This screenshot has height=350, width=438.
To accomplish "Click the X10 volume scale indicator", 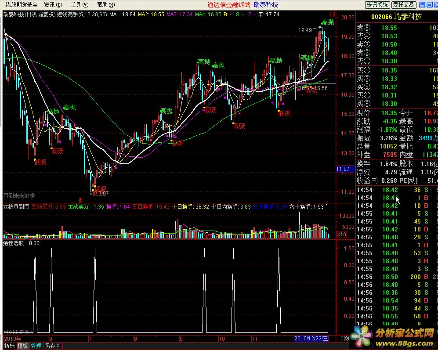I will point(341,235).
